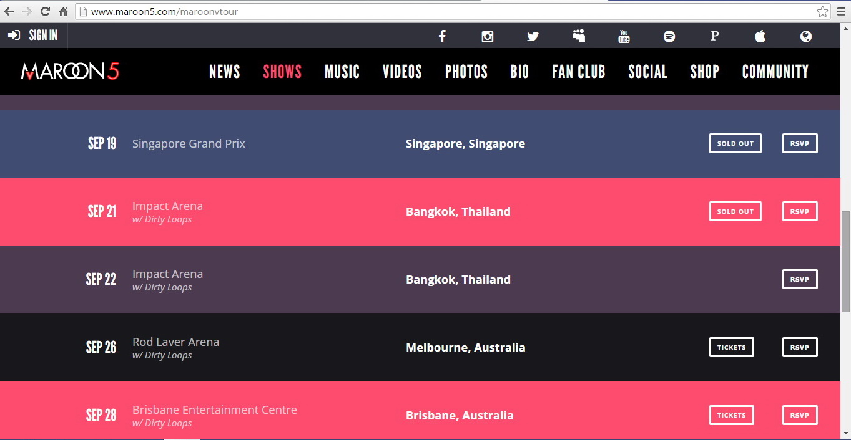Click 'Brisbane, Australia' location text
Screen dimensions: 851x440
[x=460, y=415]
